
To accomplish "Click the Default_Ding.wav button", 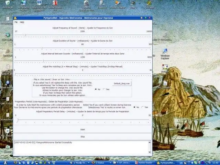I will pos(122,84).
